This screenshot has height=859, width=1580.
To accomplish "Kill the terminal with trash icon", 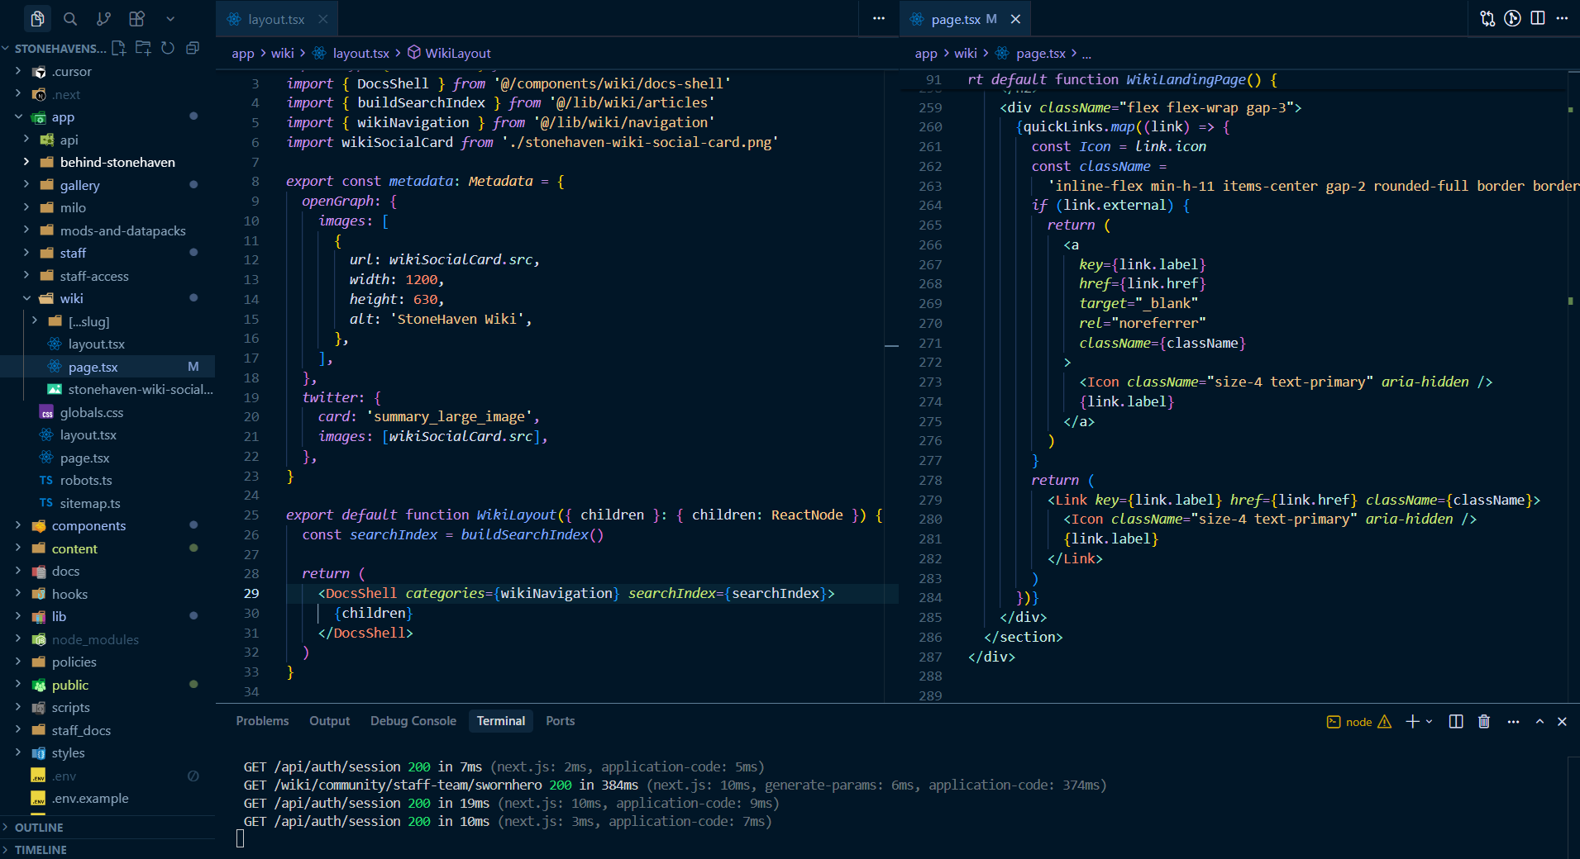I will pyautogui.click(x=1484, y=722).
